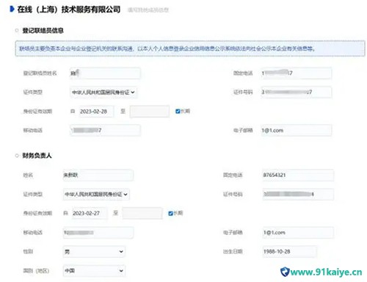Click finance officer start date field 2023-02-27
The height and width of the screenshot is (282, 367).
point(89,213)
